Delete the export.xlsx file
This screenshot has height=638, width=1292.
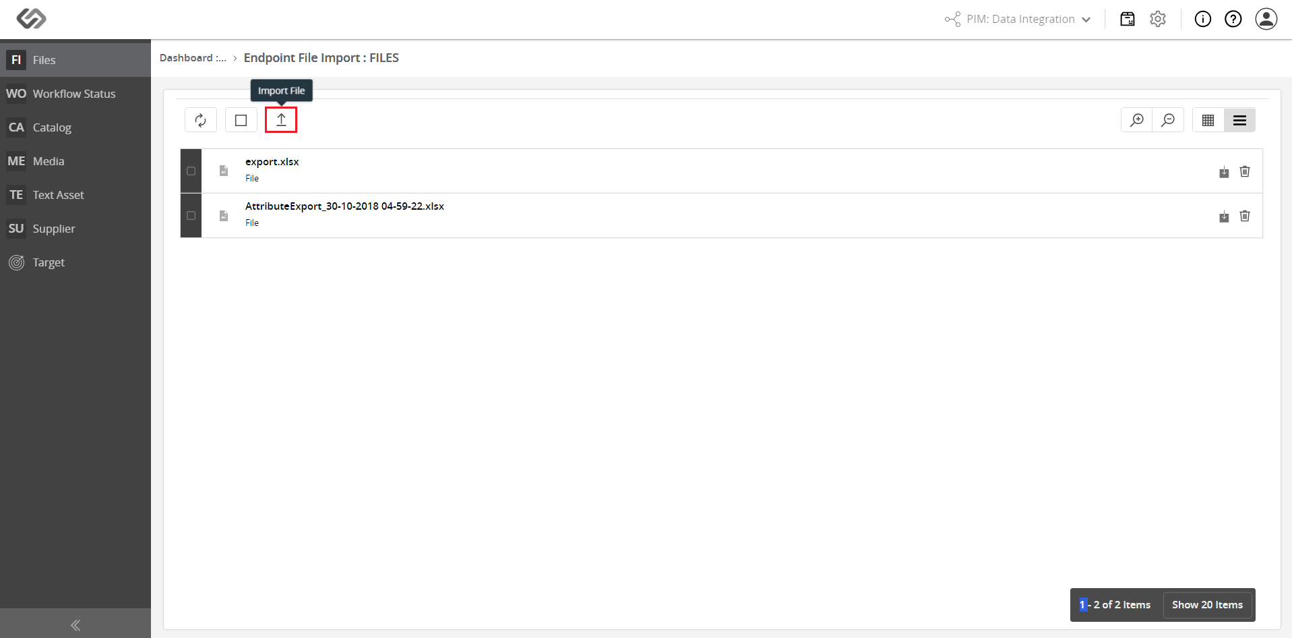(1245, 171)
